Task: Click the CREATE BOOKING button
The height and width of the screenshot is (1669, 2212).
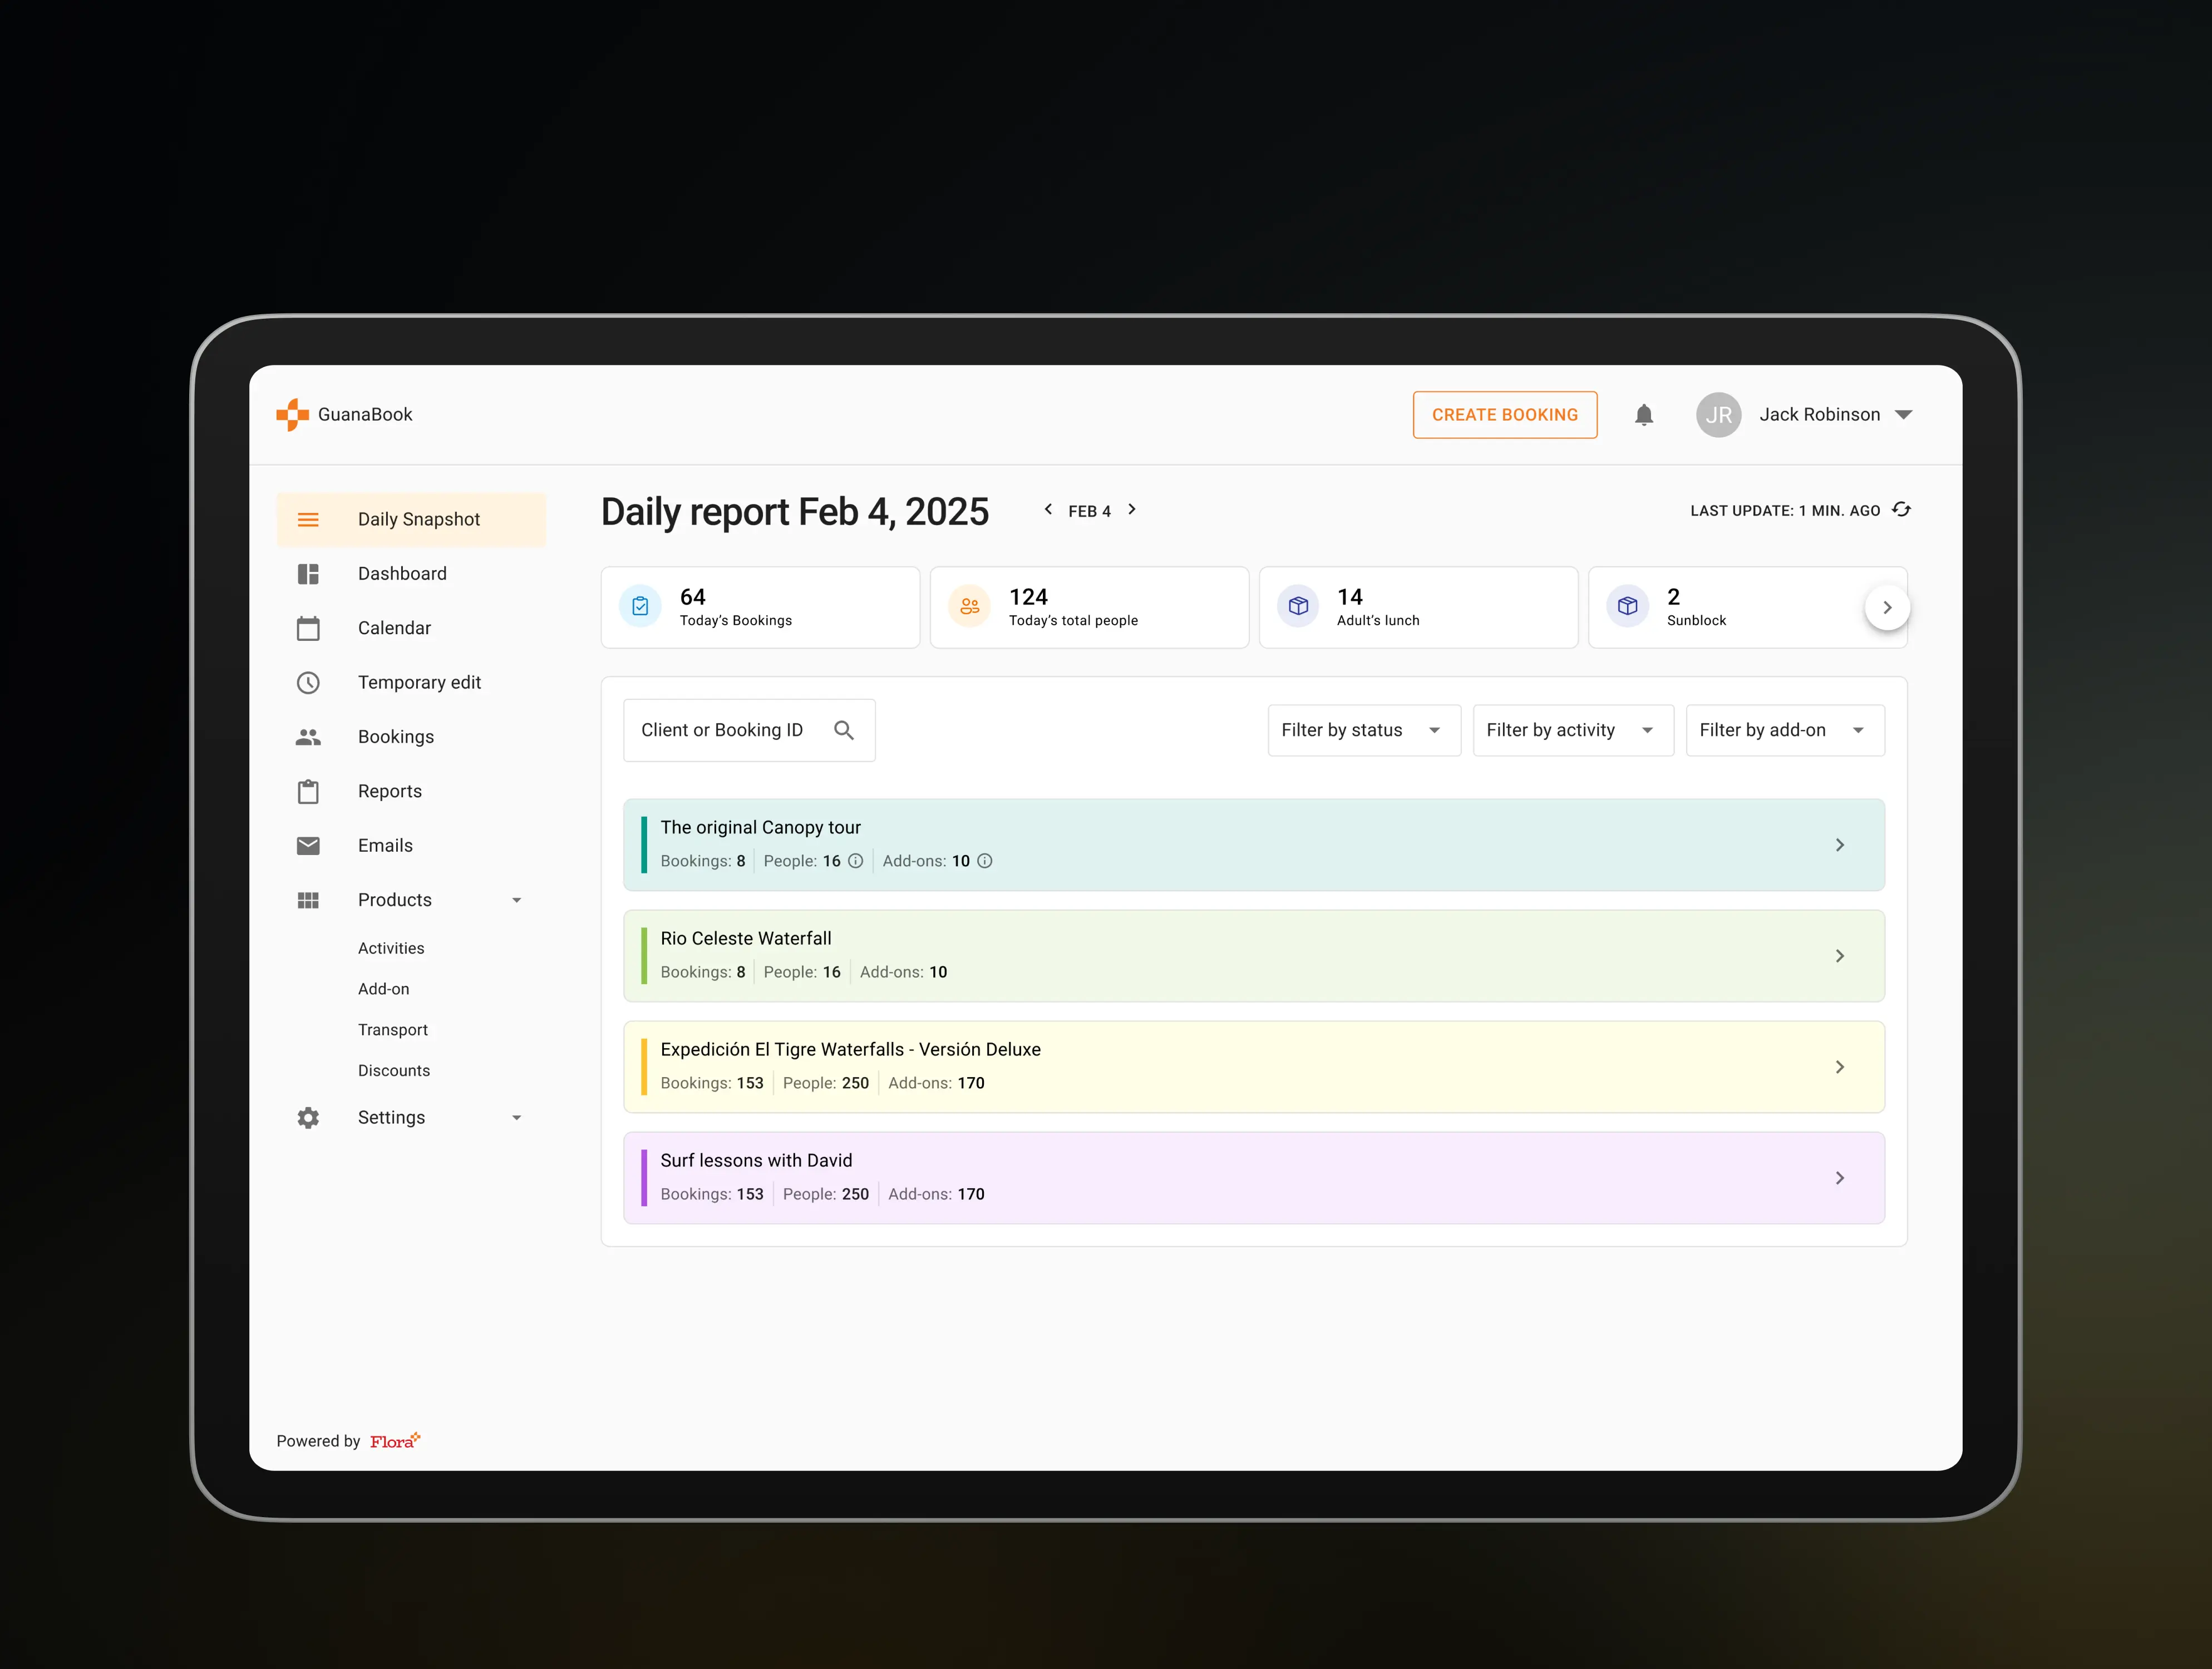Action: (x=1504, y=415)
